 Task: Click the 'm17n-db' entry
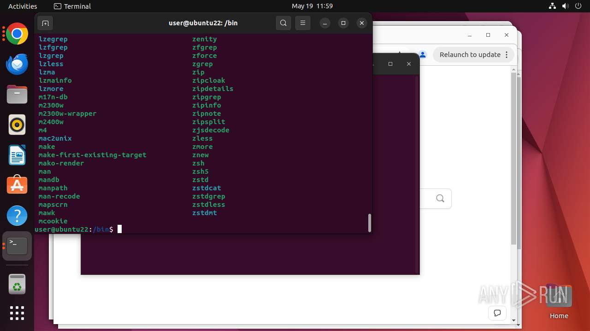pyautogui.click(x=53, y=97)
